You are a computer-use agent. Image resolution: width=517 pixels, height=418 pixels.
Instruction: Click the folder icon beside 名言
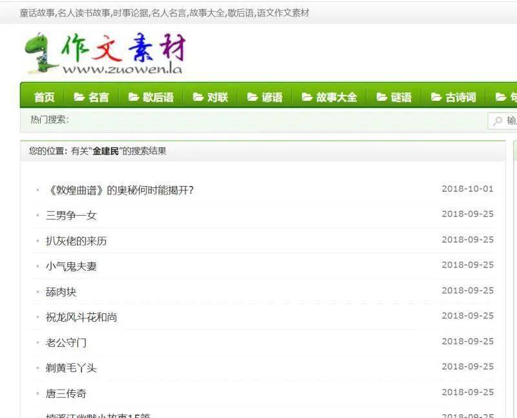79,97
